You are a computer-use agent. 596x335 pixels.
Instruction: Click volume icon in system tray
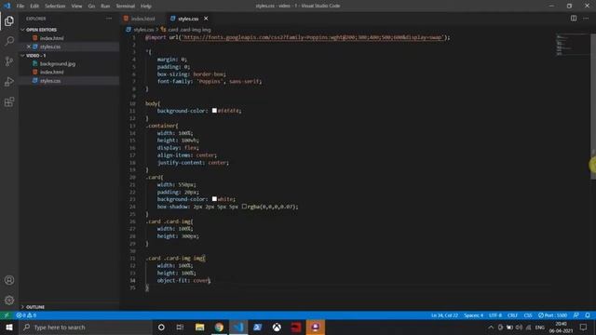coord(520,327)
